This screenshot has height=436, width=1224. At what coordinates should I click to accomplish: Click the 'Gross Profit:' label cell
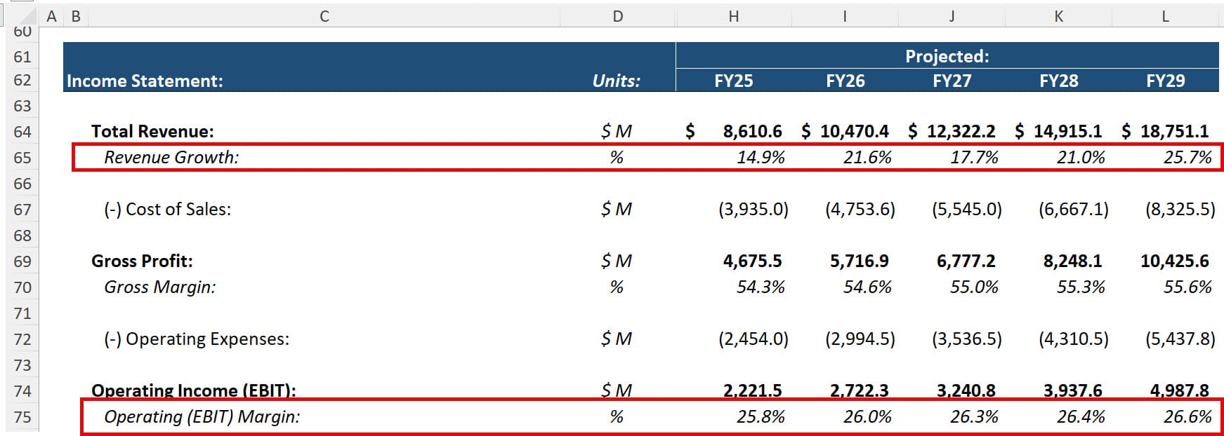(142, 261)
